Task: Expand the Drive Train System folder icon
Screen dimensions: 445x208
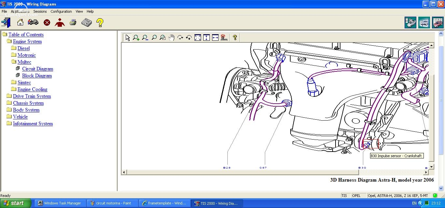Action: [x=9, y=96]
